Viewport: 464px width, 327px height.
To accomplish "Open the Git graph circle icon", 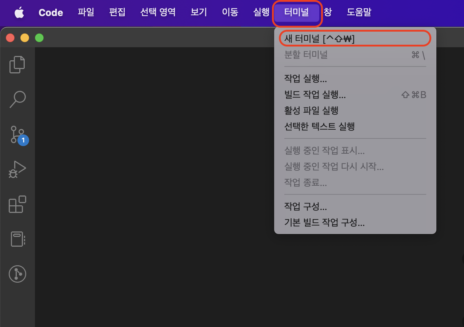I will pyautogui.click(x=17, y=274).
